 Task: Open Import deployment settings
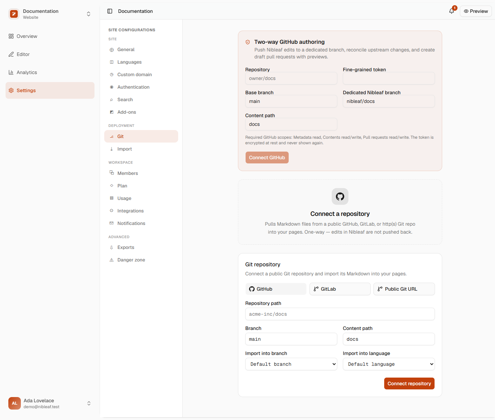point(141,149)
